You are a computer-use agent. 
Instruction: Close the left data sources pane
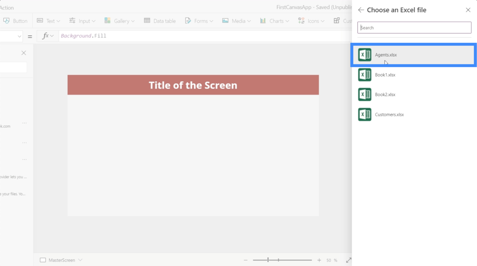[x=24, y=53]
